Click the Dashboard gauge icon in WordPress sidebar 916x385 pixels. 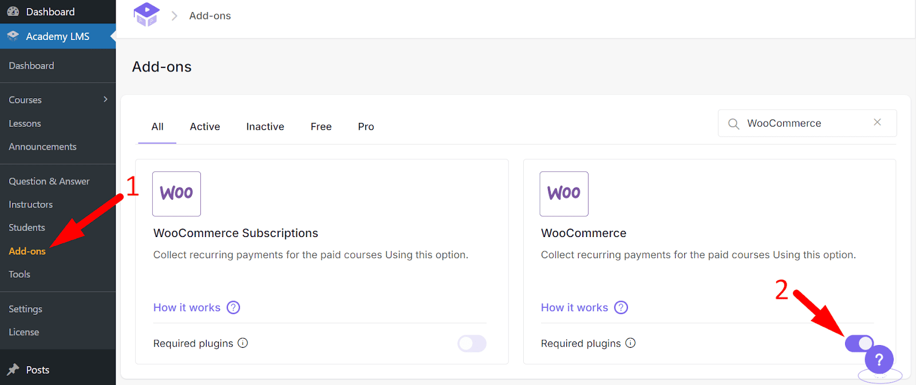[13, 11]
